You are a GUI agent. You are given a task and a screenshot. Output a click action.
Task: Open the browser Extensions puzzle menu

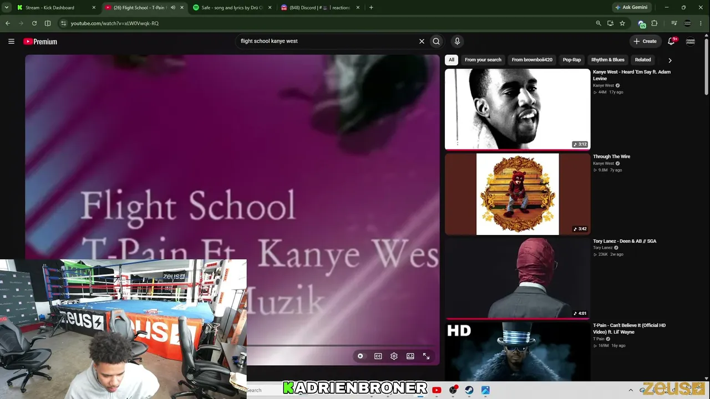[655, 23]
